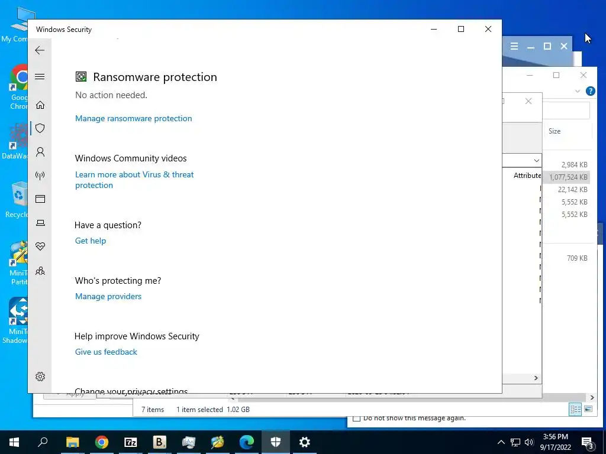The height and width of the screenshot is (454, 606).
Task: Open the Home section icon in sidebar
Action: coord(40,105)
